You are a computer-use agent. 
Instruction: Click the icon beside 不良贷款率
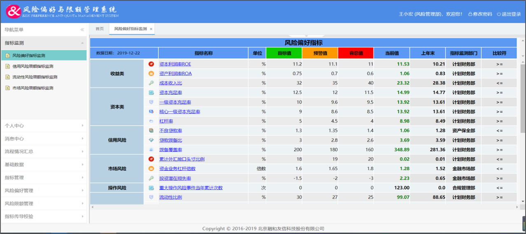(151, 130)
